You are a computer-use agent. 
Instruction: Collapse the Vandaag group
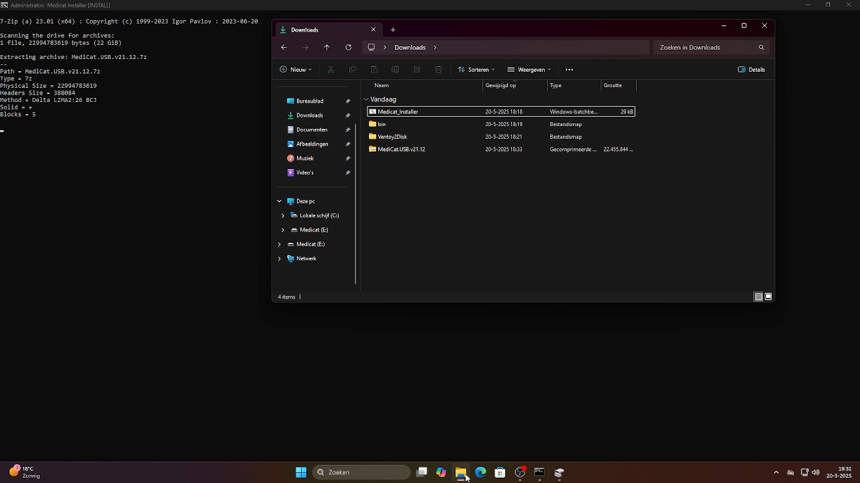click(x=366, y=99)
